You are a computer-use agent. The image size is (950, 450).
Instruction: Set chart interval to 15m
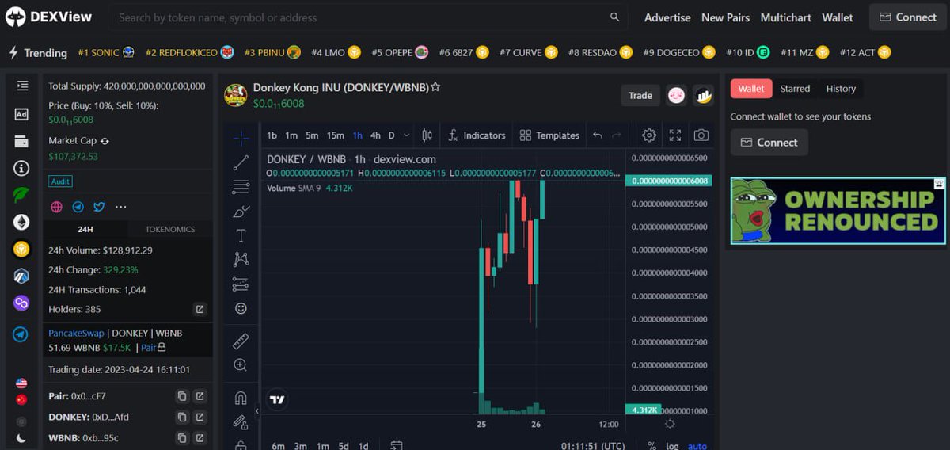pos(336,135)
